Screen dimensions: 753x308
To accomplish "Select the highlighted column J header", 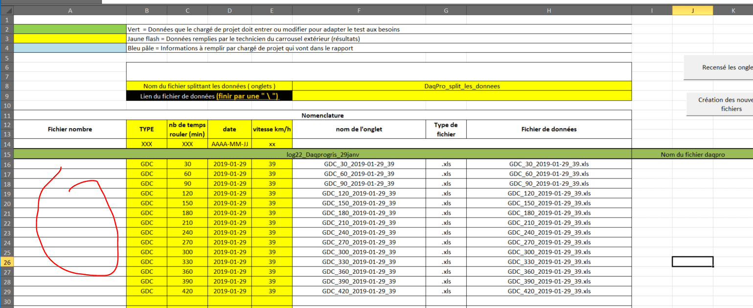I will tap(692, 10).
